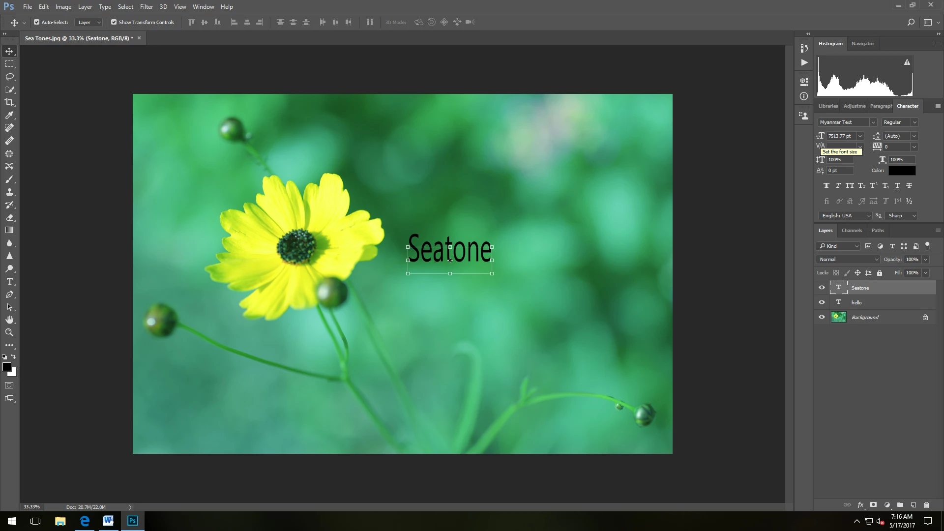
Task: Open Microsoft Word from the taskbar
Action: [x=108, y=521]
